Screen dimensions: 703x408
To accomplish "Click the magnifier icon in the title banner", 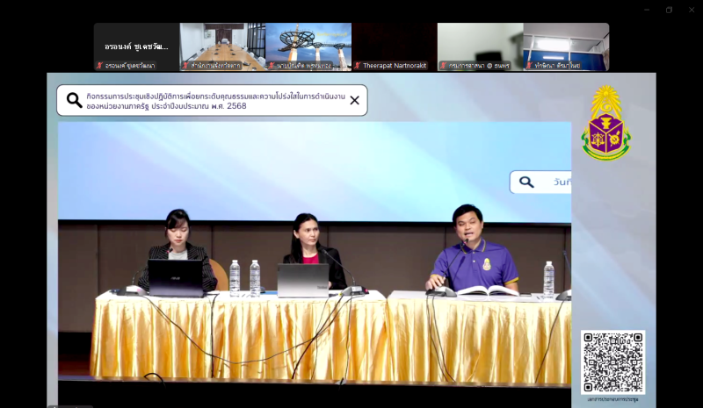I will pyautogui.click(x=75, y=100).
